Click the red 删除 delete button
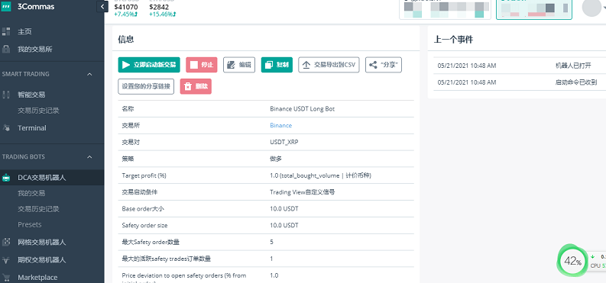 pyautogui.click(x=196, y=86)
